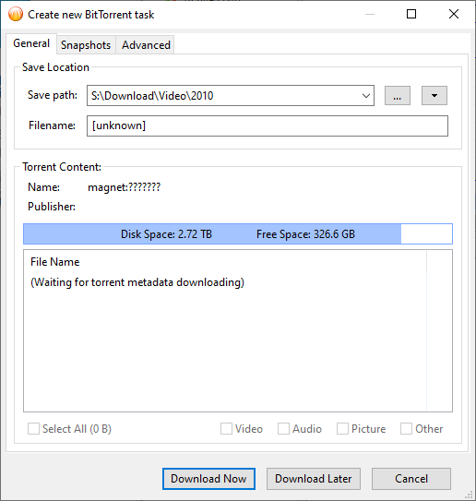Select the General tab
Image resolution: width=476 pixels, height=501 pixels.
click(31, 43)
